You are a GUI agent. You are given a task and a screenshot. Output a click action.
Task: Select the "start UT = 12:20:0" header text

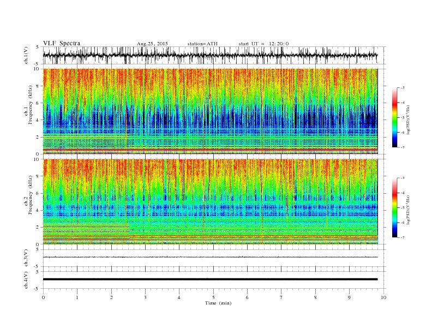(263, 44)
